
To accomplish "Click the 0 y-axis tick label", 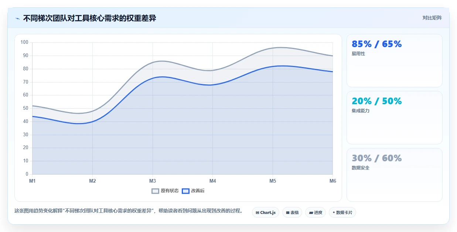I will [x=27, y=174].
